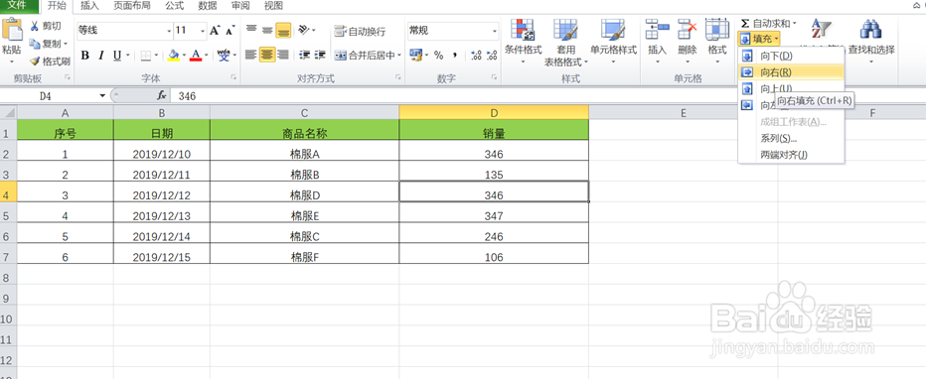Toggle top vertical alignment
The image size is (926, 379).
click(x=251, y=30)
